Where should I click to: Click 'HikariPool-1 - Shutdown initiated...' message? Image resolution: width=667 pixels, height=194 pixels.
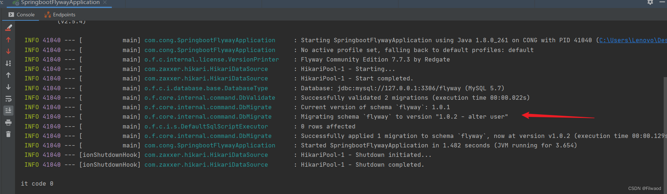pos(366,155)
